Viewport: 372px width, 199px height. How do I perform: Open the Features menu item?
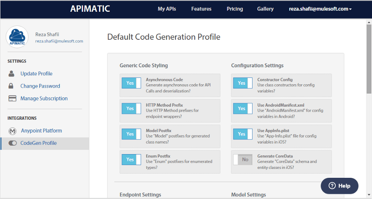[201, 9]
